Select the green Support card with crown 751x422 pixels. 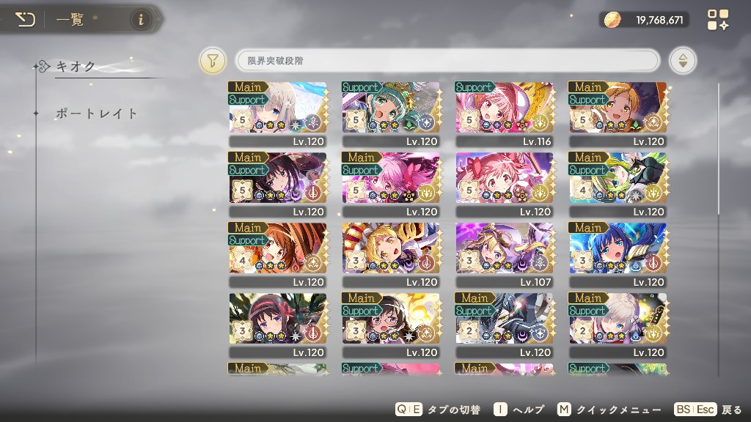[x=391, y=114]
